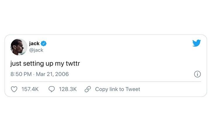Click the word "Tweet" in the copy label

coord(133,89)
